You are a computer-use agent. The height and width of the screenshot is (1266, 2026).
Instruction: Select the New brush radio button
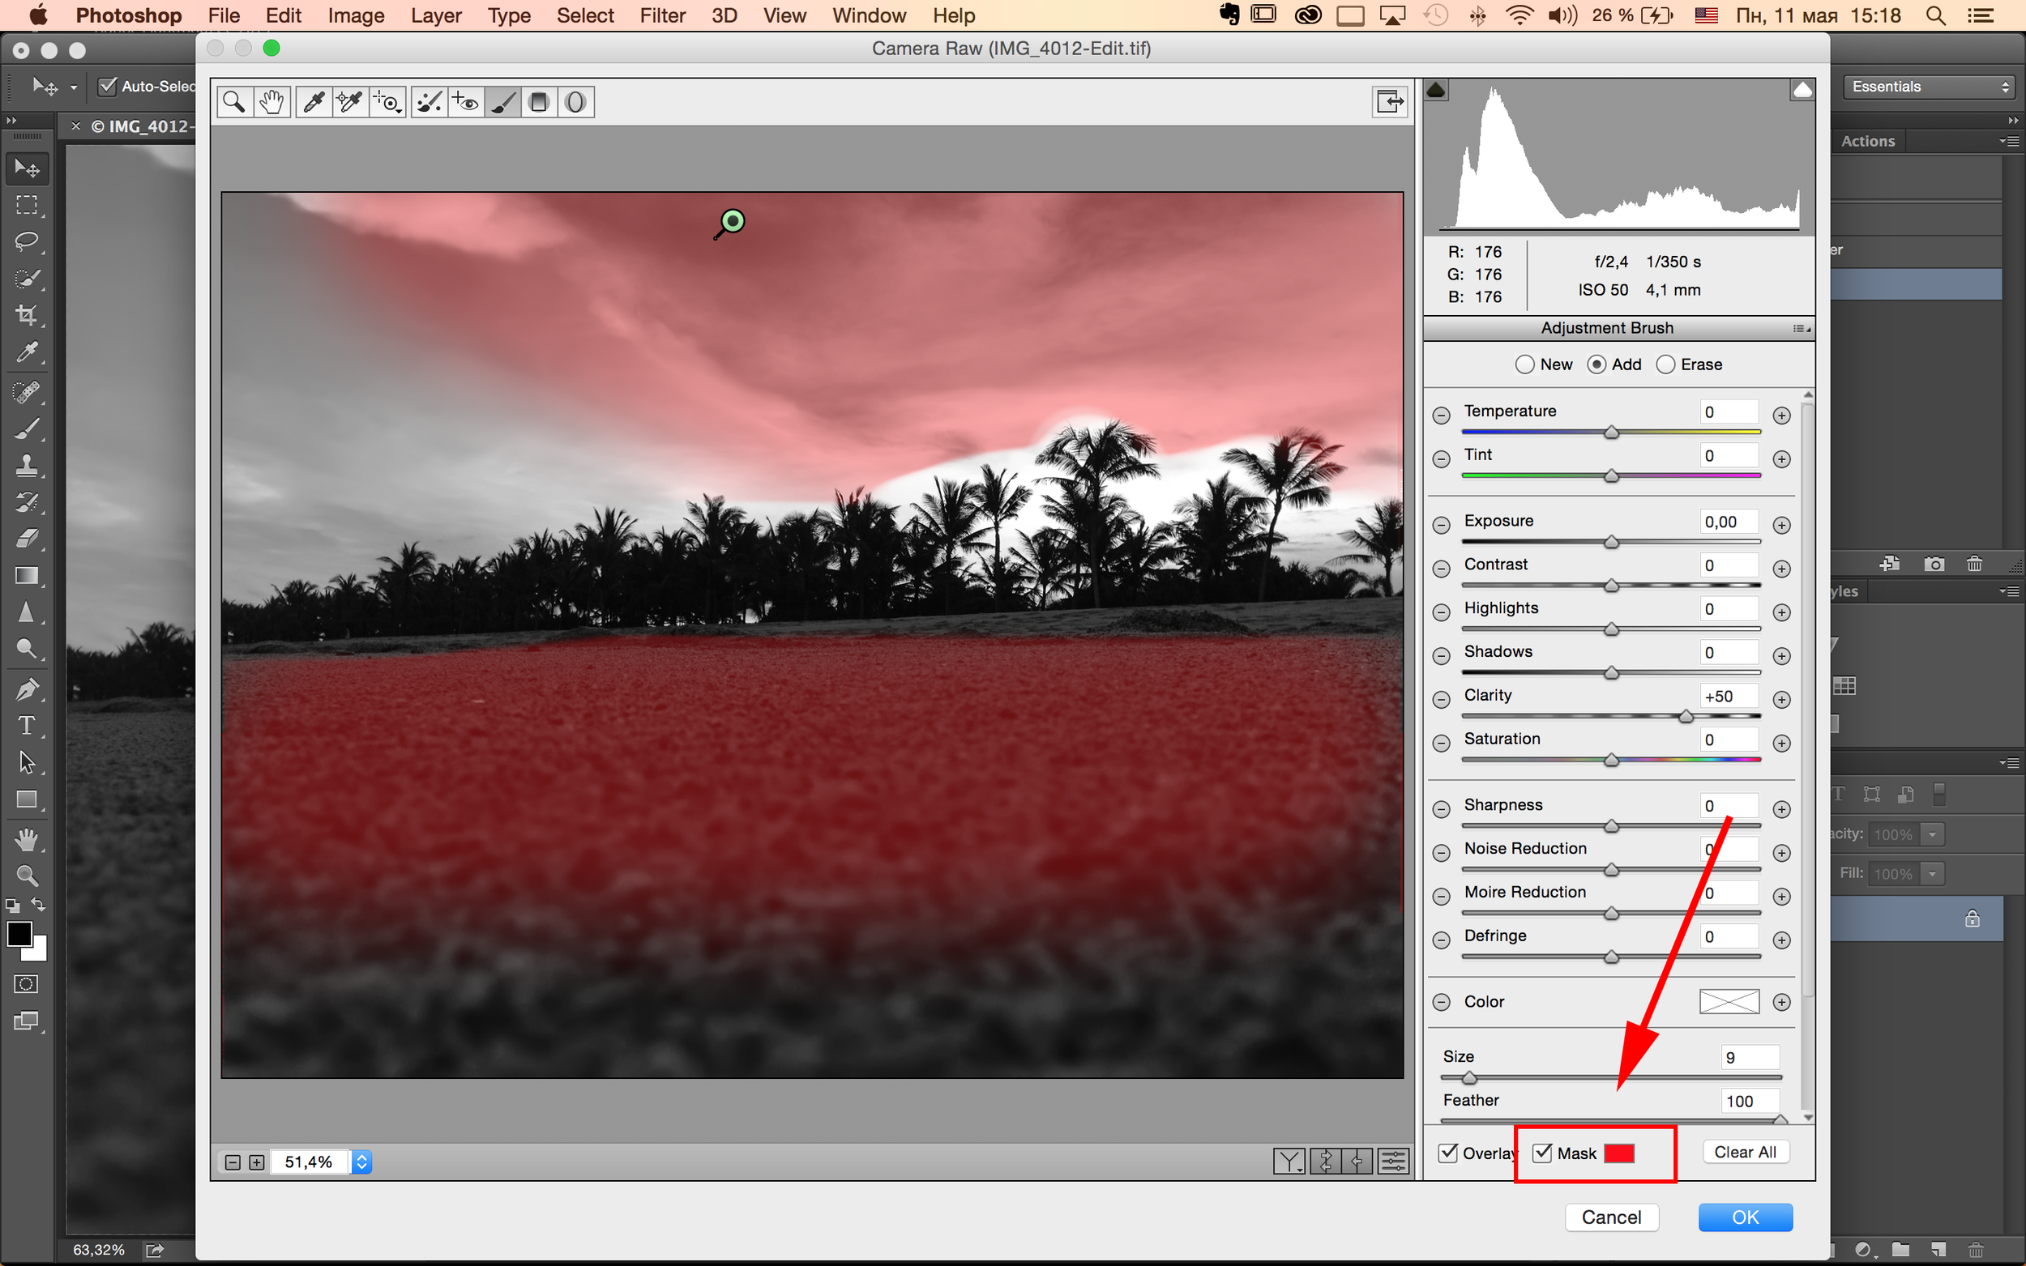pyautogui.click(x=1525, y=364)
